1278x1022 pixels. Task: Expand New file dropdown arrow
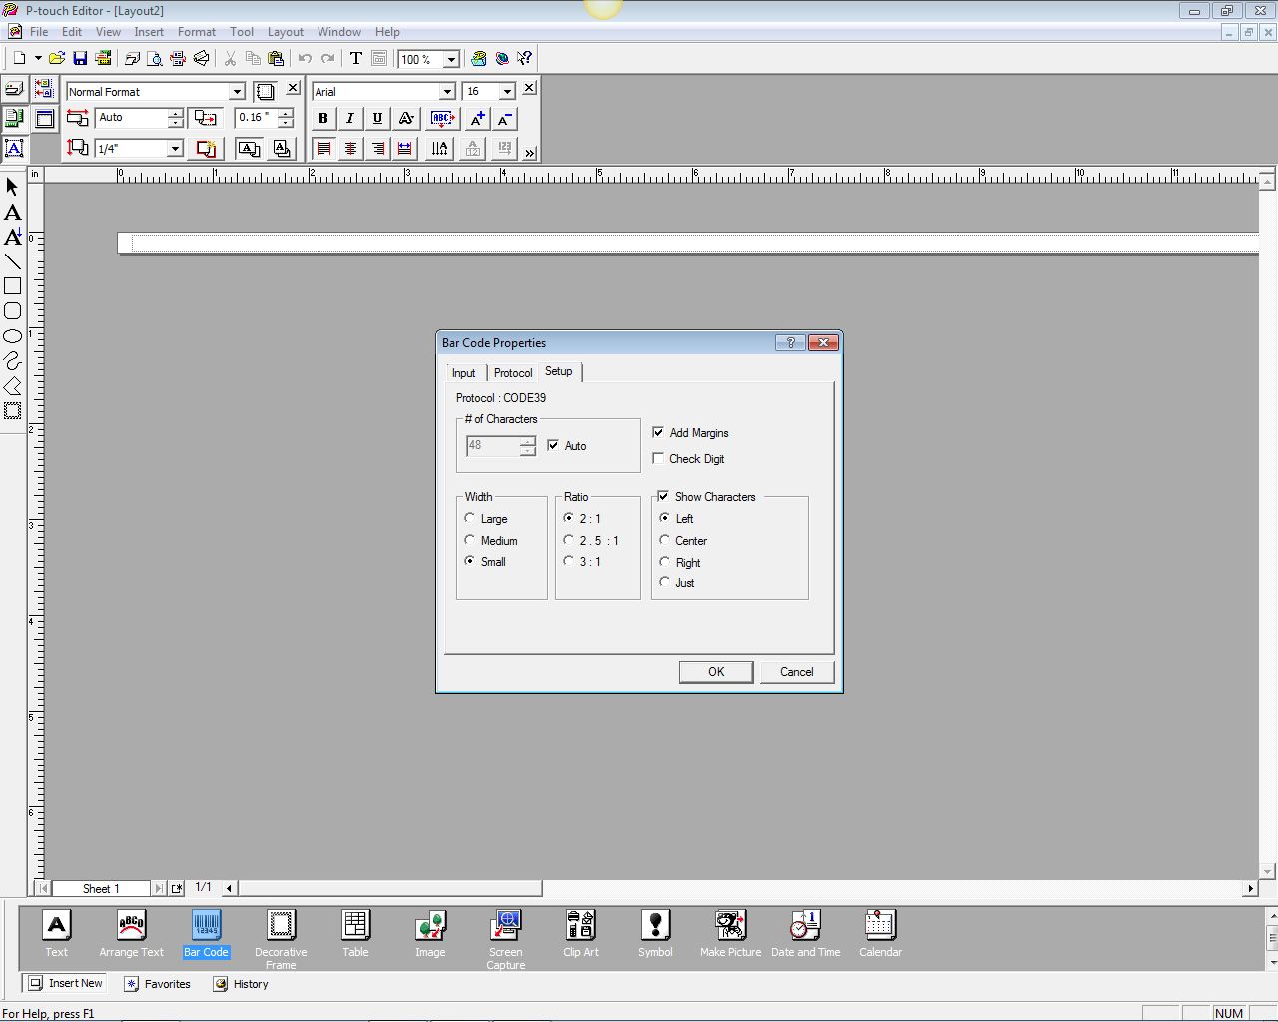[38, 59]
